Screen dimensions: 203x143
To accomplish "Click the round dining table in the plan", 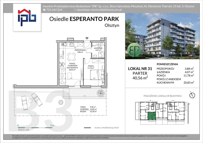I will coord(71,57).
